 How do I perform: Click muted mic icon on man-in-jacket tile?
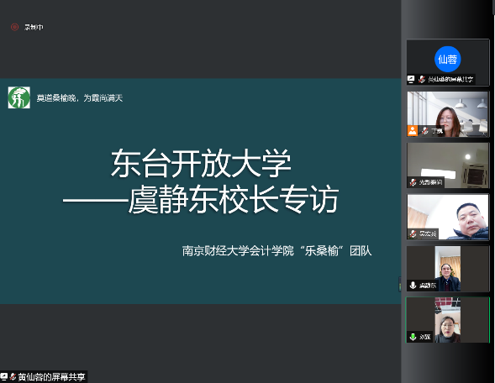click(x=413, y=233)
